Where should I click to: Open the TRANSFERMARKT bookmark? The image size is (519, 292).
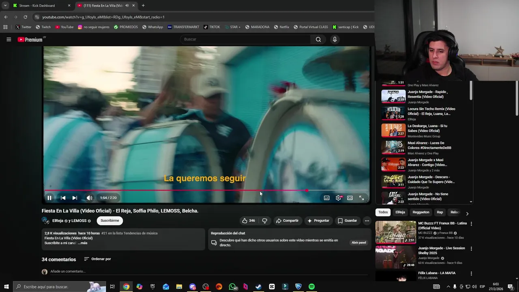(183, 27)
